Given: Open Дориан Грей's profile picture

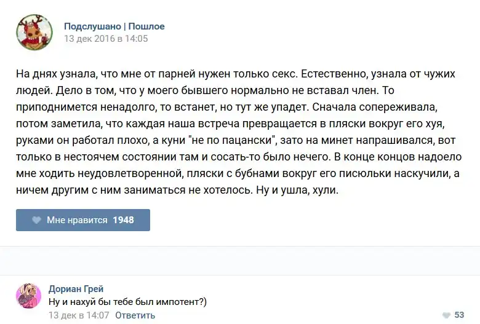Looking at the screenshot, I should click(x=29, y=296).
